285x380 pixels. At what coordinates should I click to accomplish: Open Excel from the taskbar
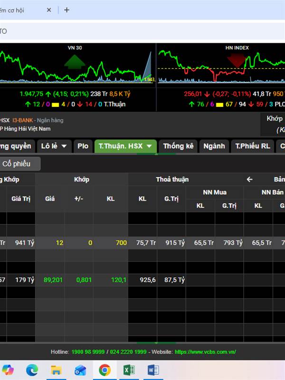click(x=129, y=370)
